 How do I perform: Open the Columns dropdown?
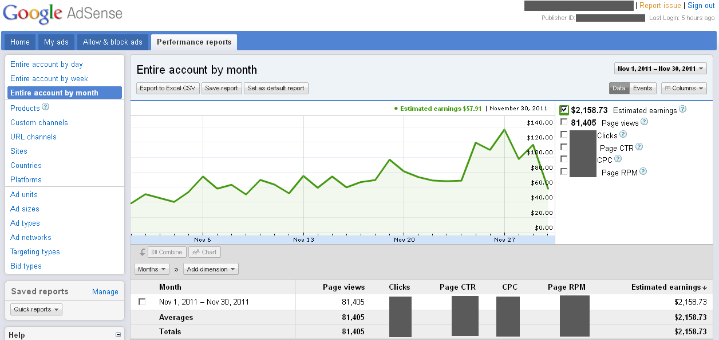684,89
